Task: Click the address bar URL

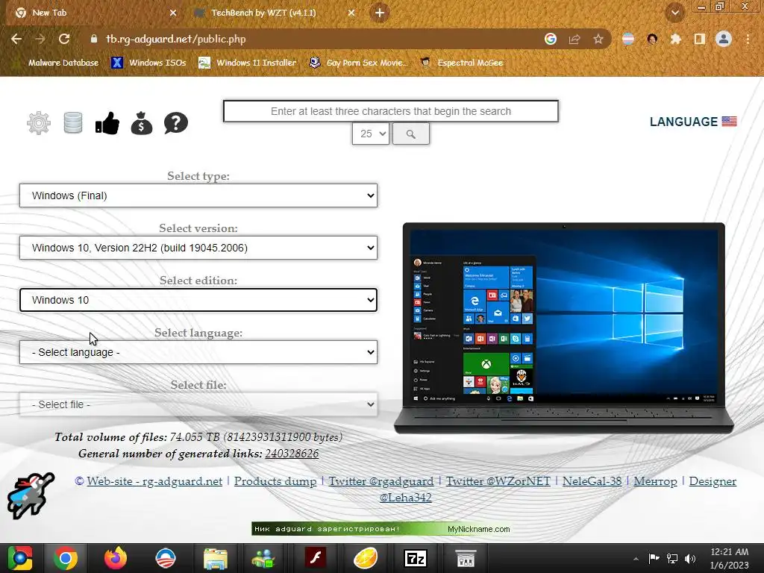Action: (176, 39)
